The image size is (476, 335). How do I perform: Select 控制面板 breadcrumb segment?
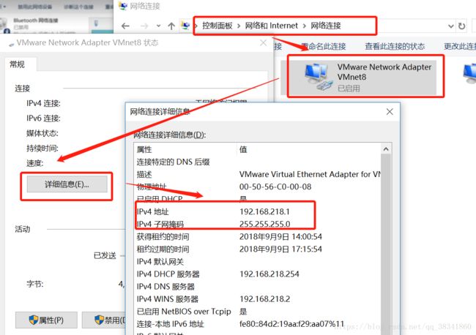tap(217, 26)
